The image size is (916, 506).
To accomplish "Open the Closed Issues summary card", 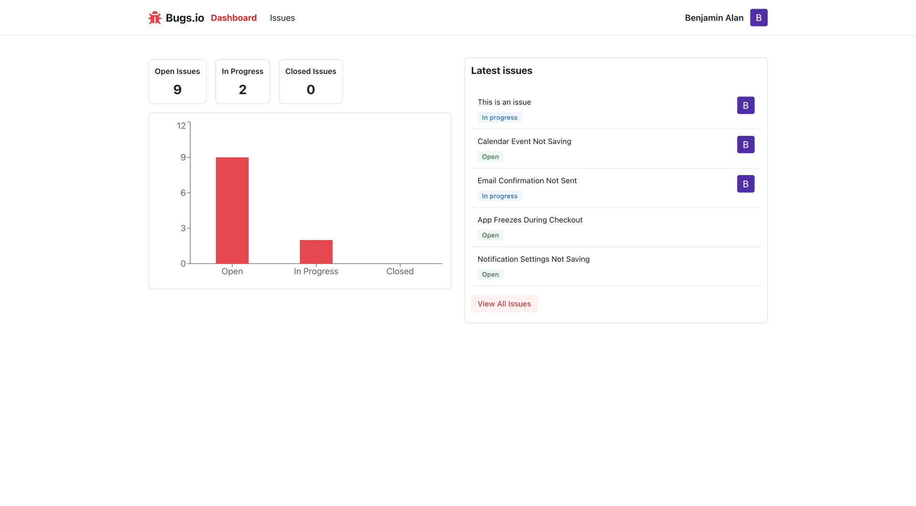I will 311,82.
